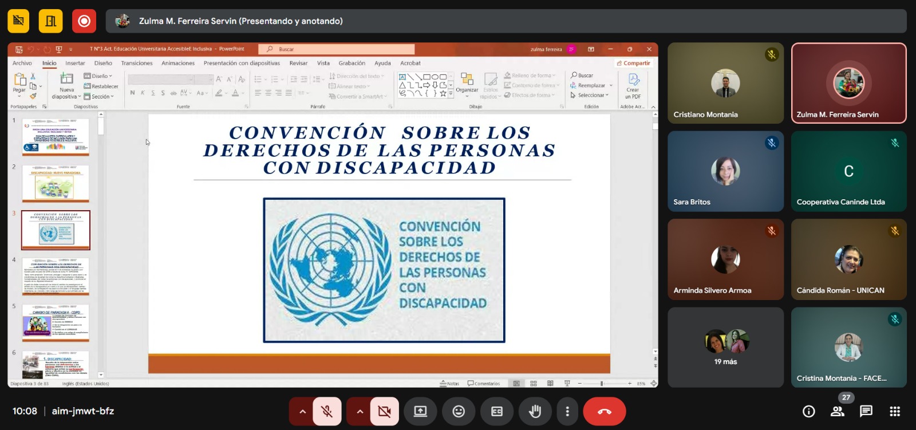Image resolution: width=916 pixels, height=430 pixels.
Task: Open the Seleccionar dropdown
Action: click(x=589, y=95)
